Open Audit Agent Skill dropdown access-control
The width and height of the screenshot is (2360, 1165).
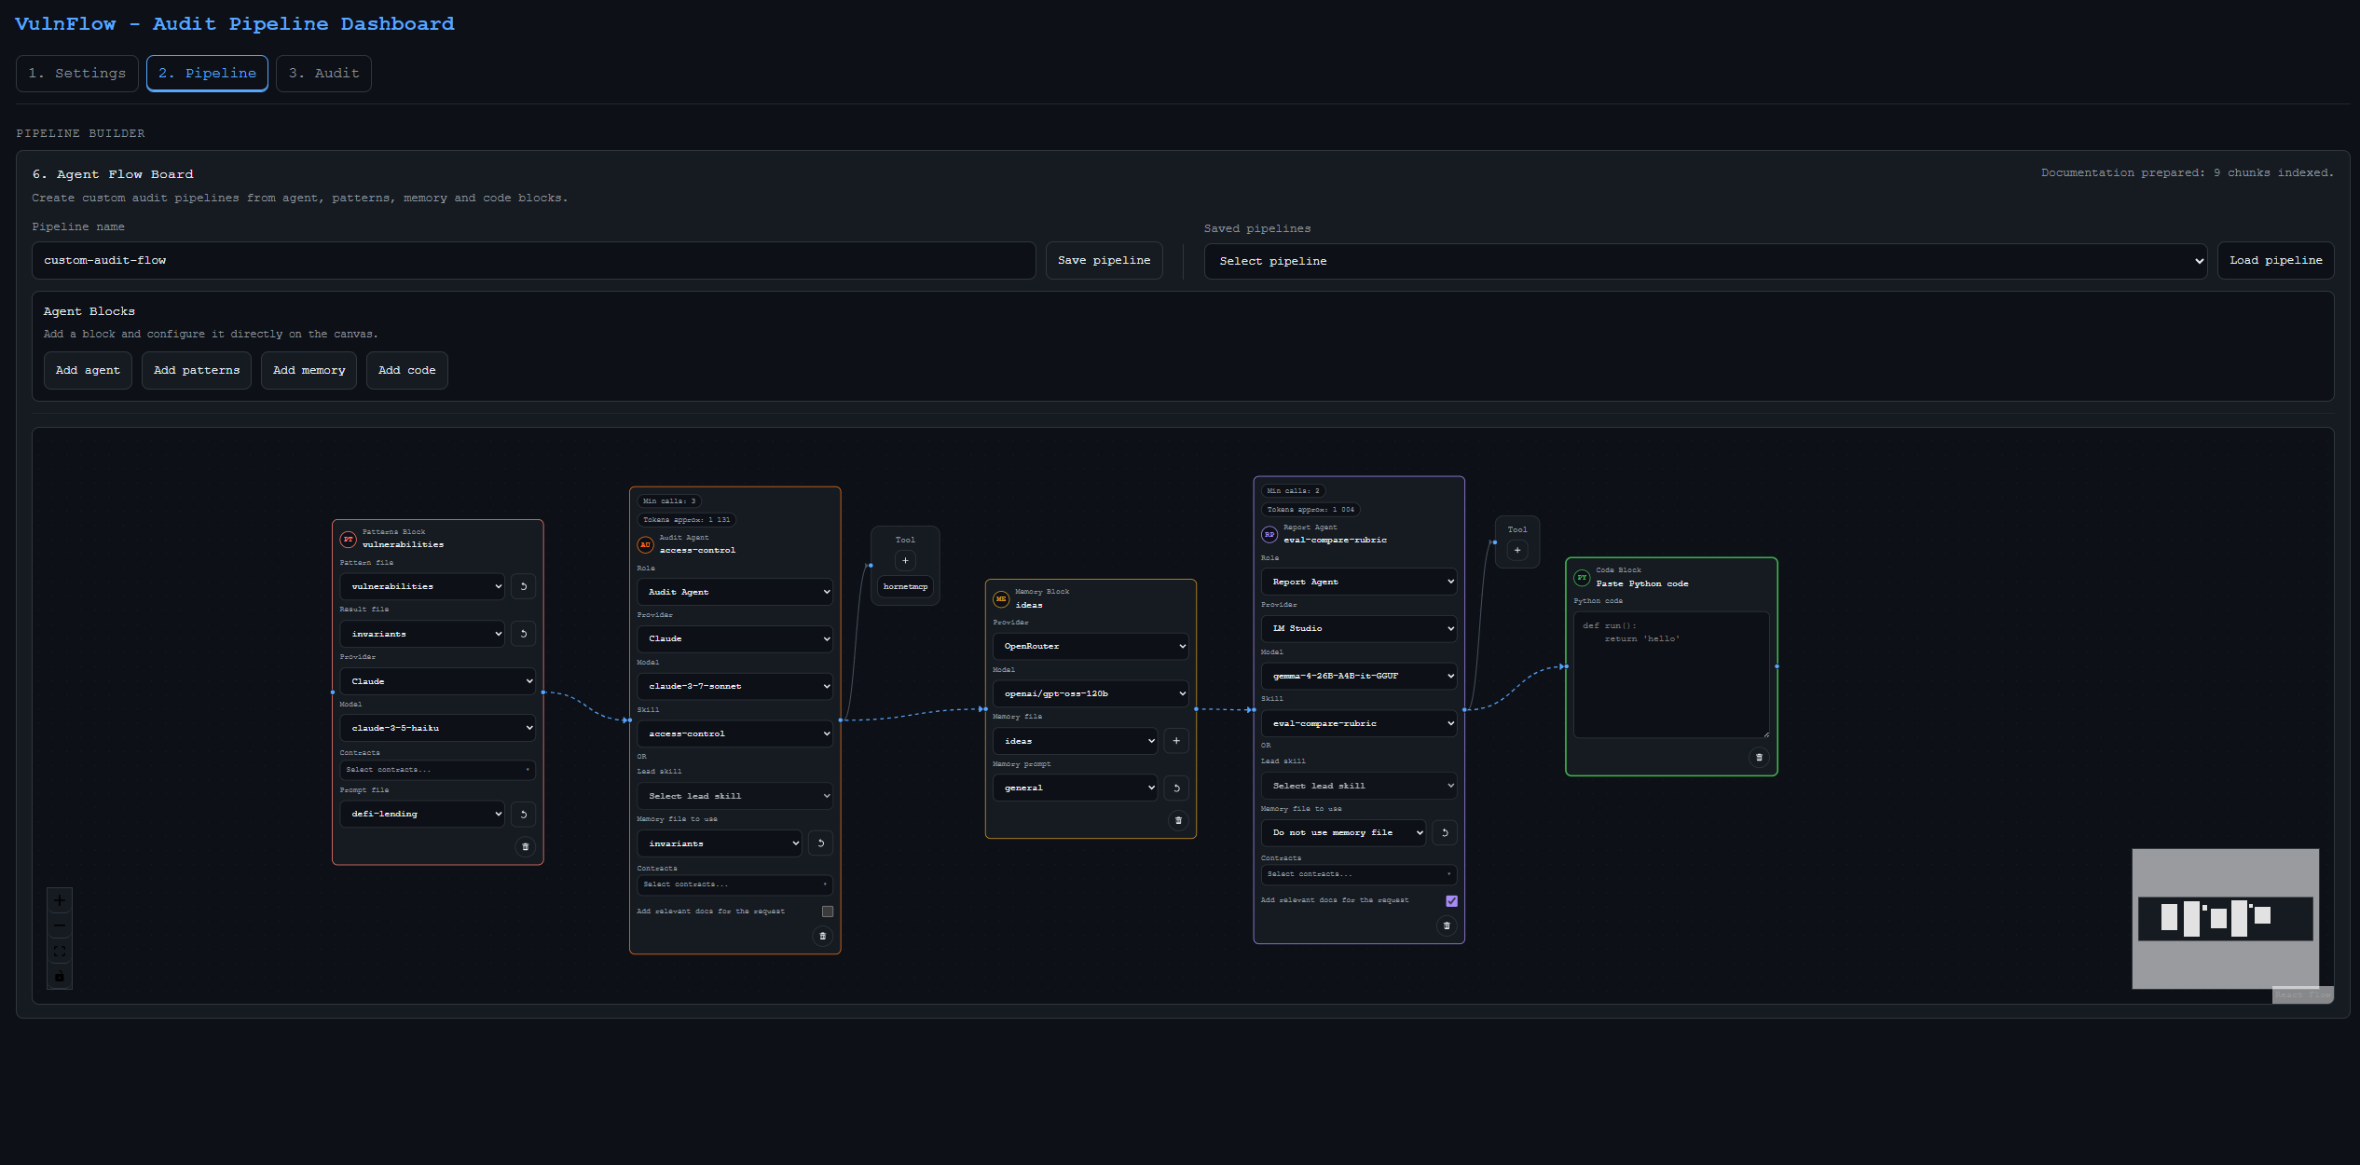[734, 733]
